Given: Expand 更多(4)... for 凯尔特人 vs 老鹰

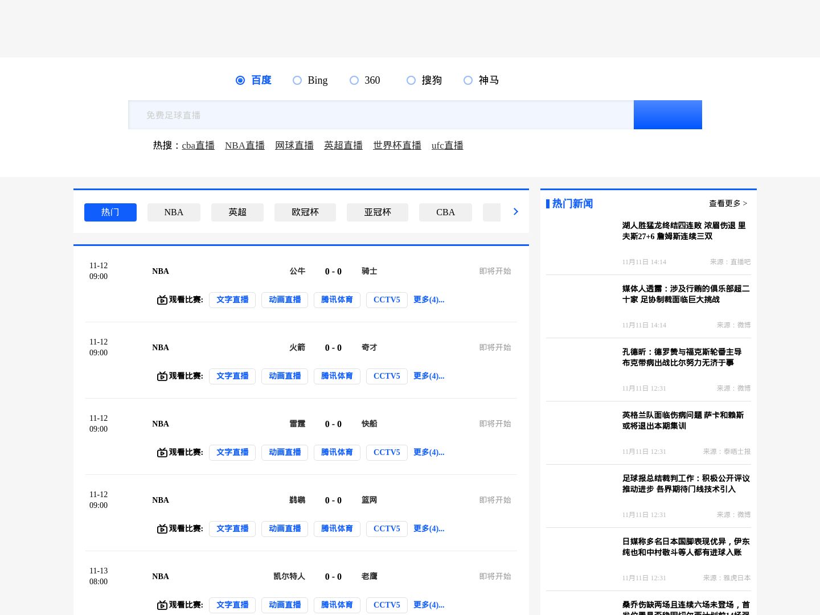Looking at the screenshot, I should point(429,605).
